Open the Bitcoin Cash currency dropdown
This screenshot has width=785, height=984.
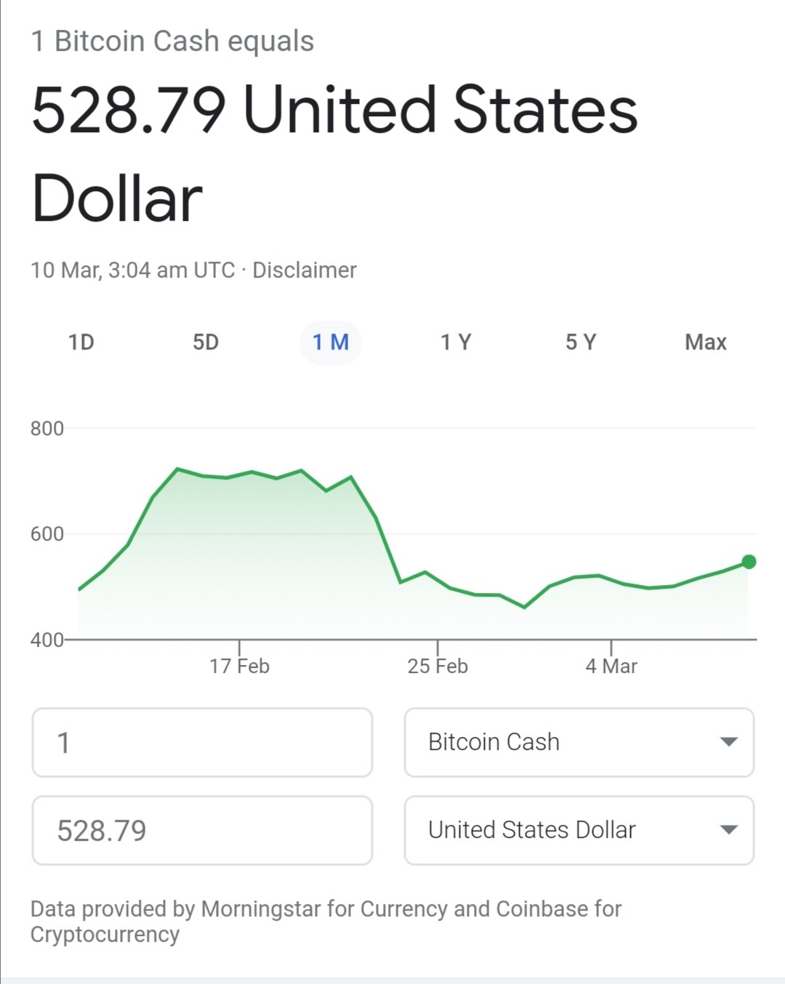(579, 742)
